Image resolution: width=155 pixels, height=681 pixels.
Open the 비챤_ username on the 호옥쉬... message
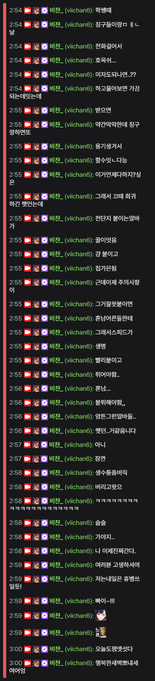56,60
